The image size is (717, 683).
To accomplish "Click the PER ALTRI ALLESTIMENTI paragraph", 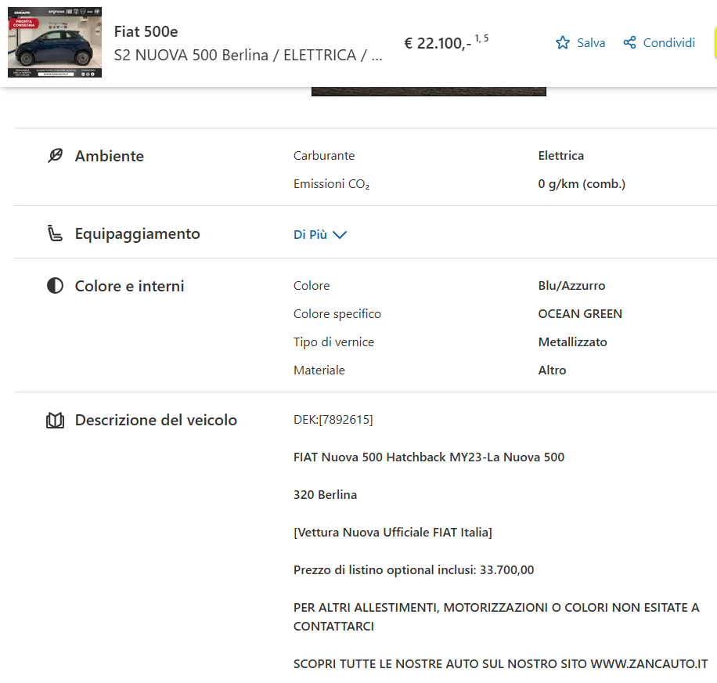I will tap(496, 616).
